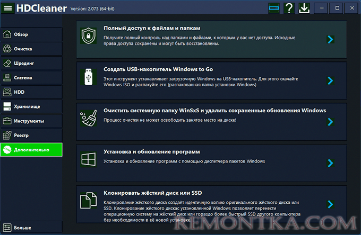
Task: Click the Установка и обновление программ title
Action: point(152,152)
